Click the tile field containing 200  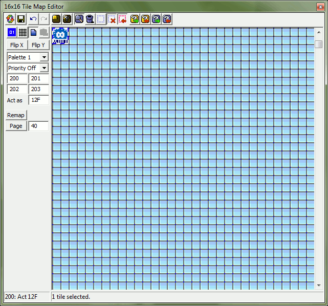(17, 78)
